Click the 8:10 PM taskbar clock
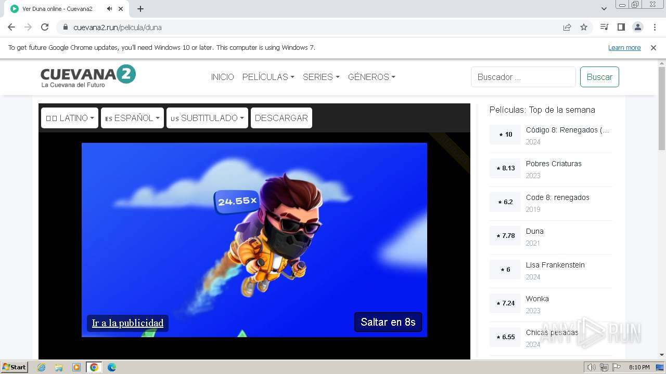Screen dimensions: 666x374 click(x=639, y=367)
